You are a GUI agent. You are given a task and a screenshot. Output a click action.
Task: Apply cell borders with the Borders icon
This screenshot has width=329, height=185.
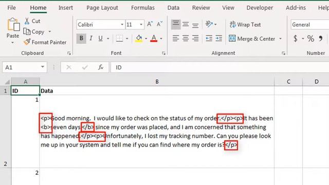tap(119, 39)
